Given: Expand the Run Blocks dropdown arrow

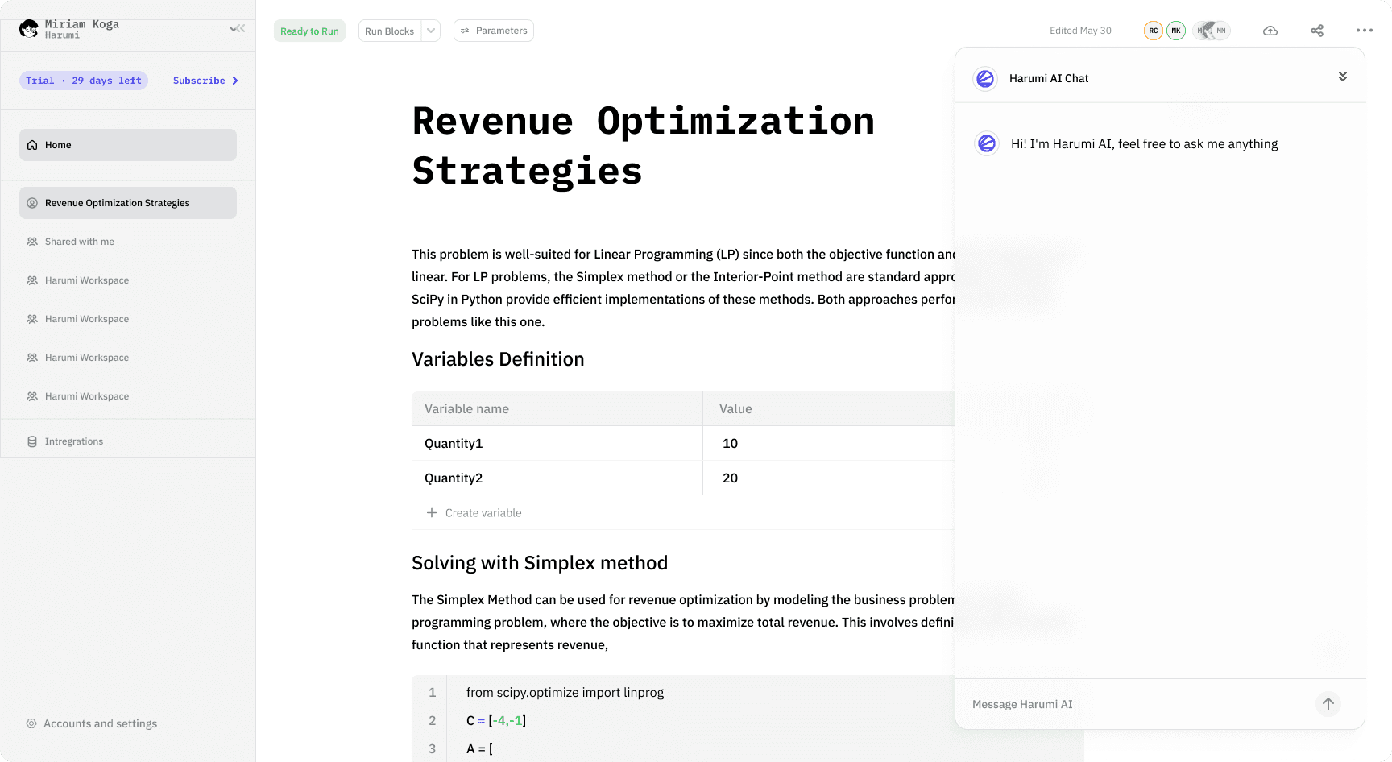Looking at the screenshot, I should tap(431, 31).
